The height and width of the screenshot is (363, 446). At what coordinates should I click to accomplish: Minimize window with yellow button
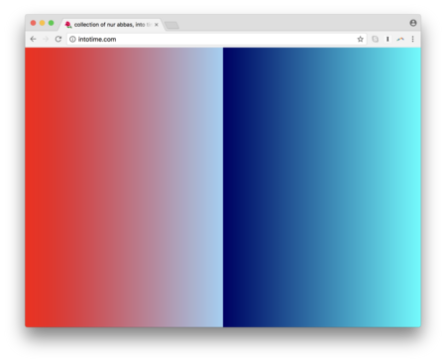pos(42,23)
